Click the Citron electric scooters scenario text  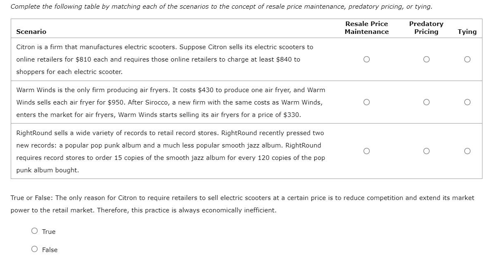point(165,59)
